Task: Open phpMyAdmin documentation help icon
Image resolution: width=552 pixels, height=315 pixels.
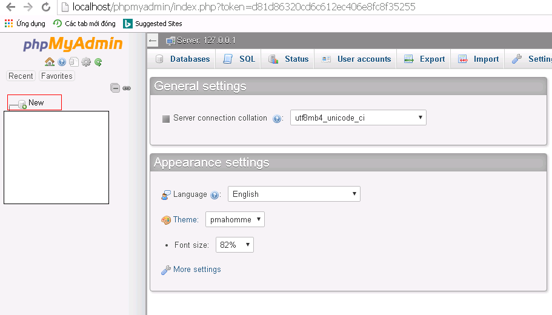Action: (62, 62)
